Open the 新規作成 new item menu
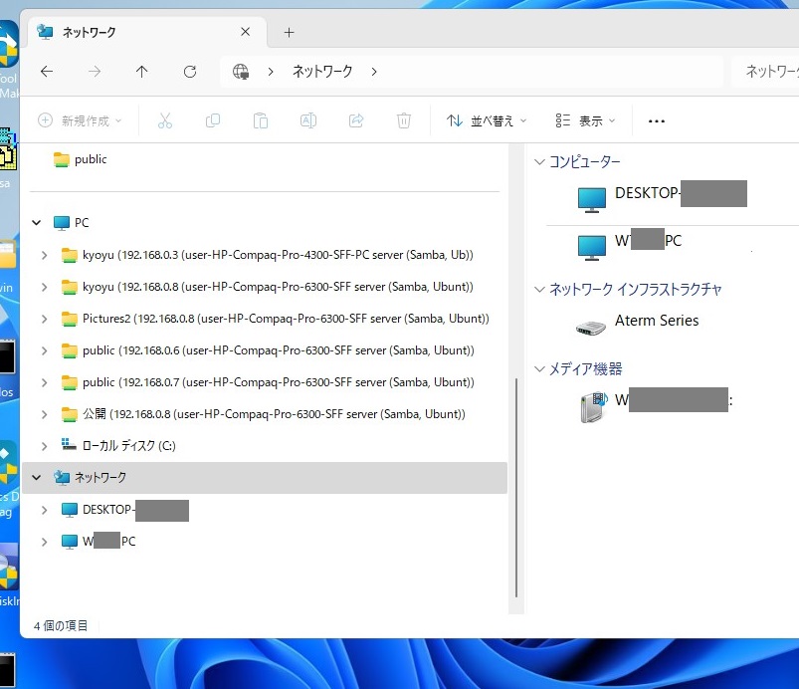This screenshot has height=689, width=799. [x=80, y=120]
